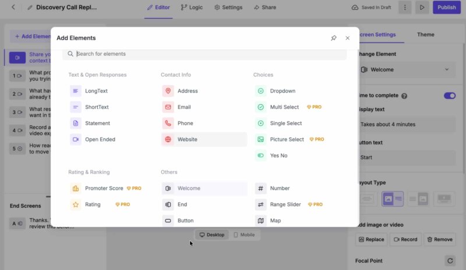Toggle the Time to complete switch

(x=449, y=95)
